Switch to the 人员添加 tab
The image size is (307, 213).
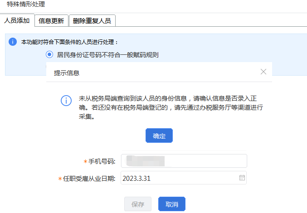(x=17, y=20)
